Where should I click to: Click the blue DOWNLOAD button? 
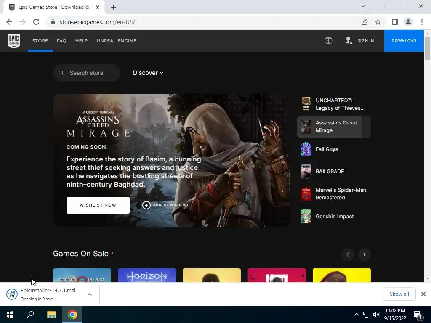(404, 41)
